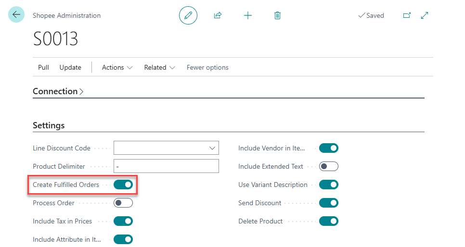
Task: Expand the Related menu
Action: (159, 68)
